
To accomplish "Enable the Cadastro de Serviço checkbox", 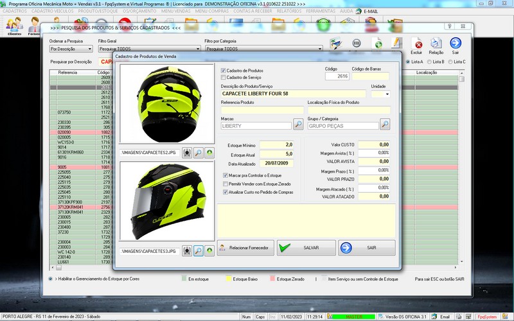I will tap(224, 77).
